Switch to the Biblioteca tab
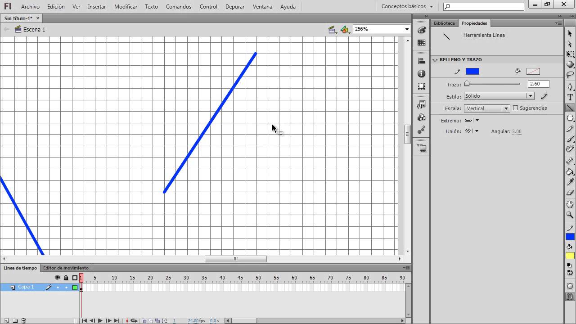The width and height of the screenshot is (576, 324). click(444, 23)
